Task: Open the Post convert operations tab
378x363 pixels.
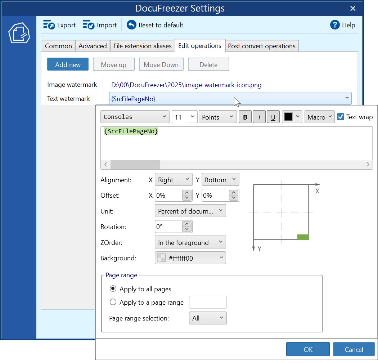Action: (262, 46)
